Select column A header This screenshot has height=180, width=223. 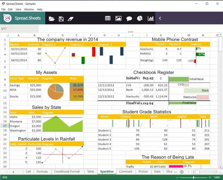[x=19, y=35]
